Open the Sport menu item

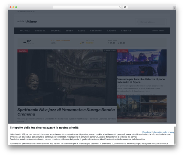pos(69,31)
